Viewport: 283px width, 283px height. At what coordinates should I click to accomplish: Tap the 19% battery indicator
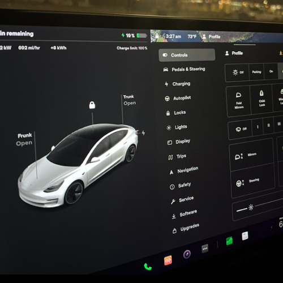[x=134, y=36]
